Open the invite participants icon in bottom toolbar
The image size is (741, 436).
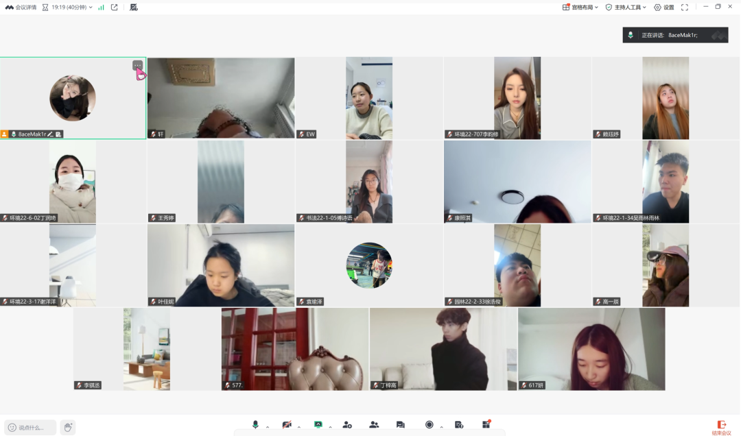347,425
